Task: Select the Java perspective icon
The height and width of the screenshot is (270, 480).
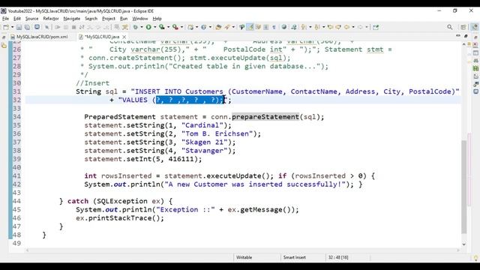Action: pos(475,27)
